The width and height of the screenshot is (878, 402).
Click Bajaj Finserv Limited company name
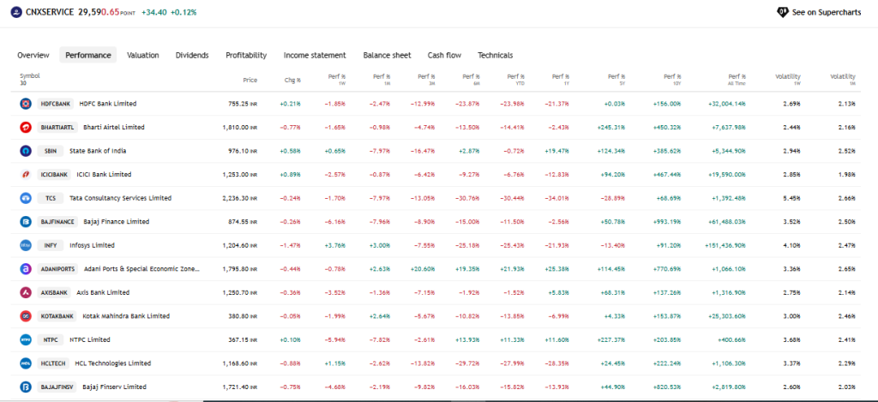pyautogui.click(x=114, y=387)
